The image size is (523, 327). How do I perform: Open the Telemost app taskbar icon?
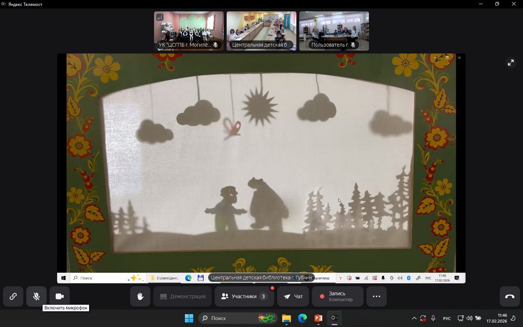pos(334,318)
